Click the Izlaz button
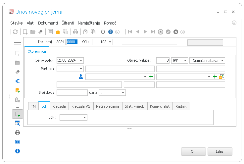This screenshot has height=164, width=244. (x=220, y=151)
